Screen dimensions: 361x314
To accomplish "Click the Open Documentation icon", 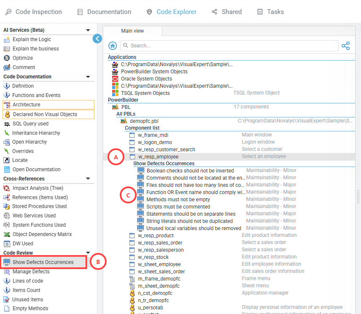I will [7, 170].
